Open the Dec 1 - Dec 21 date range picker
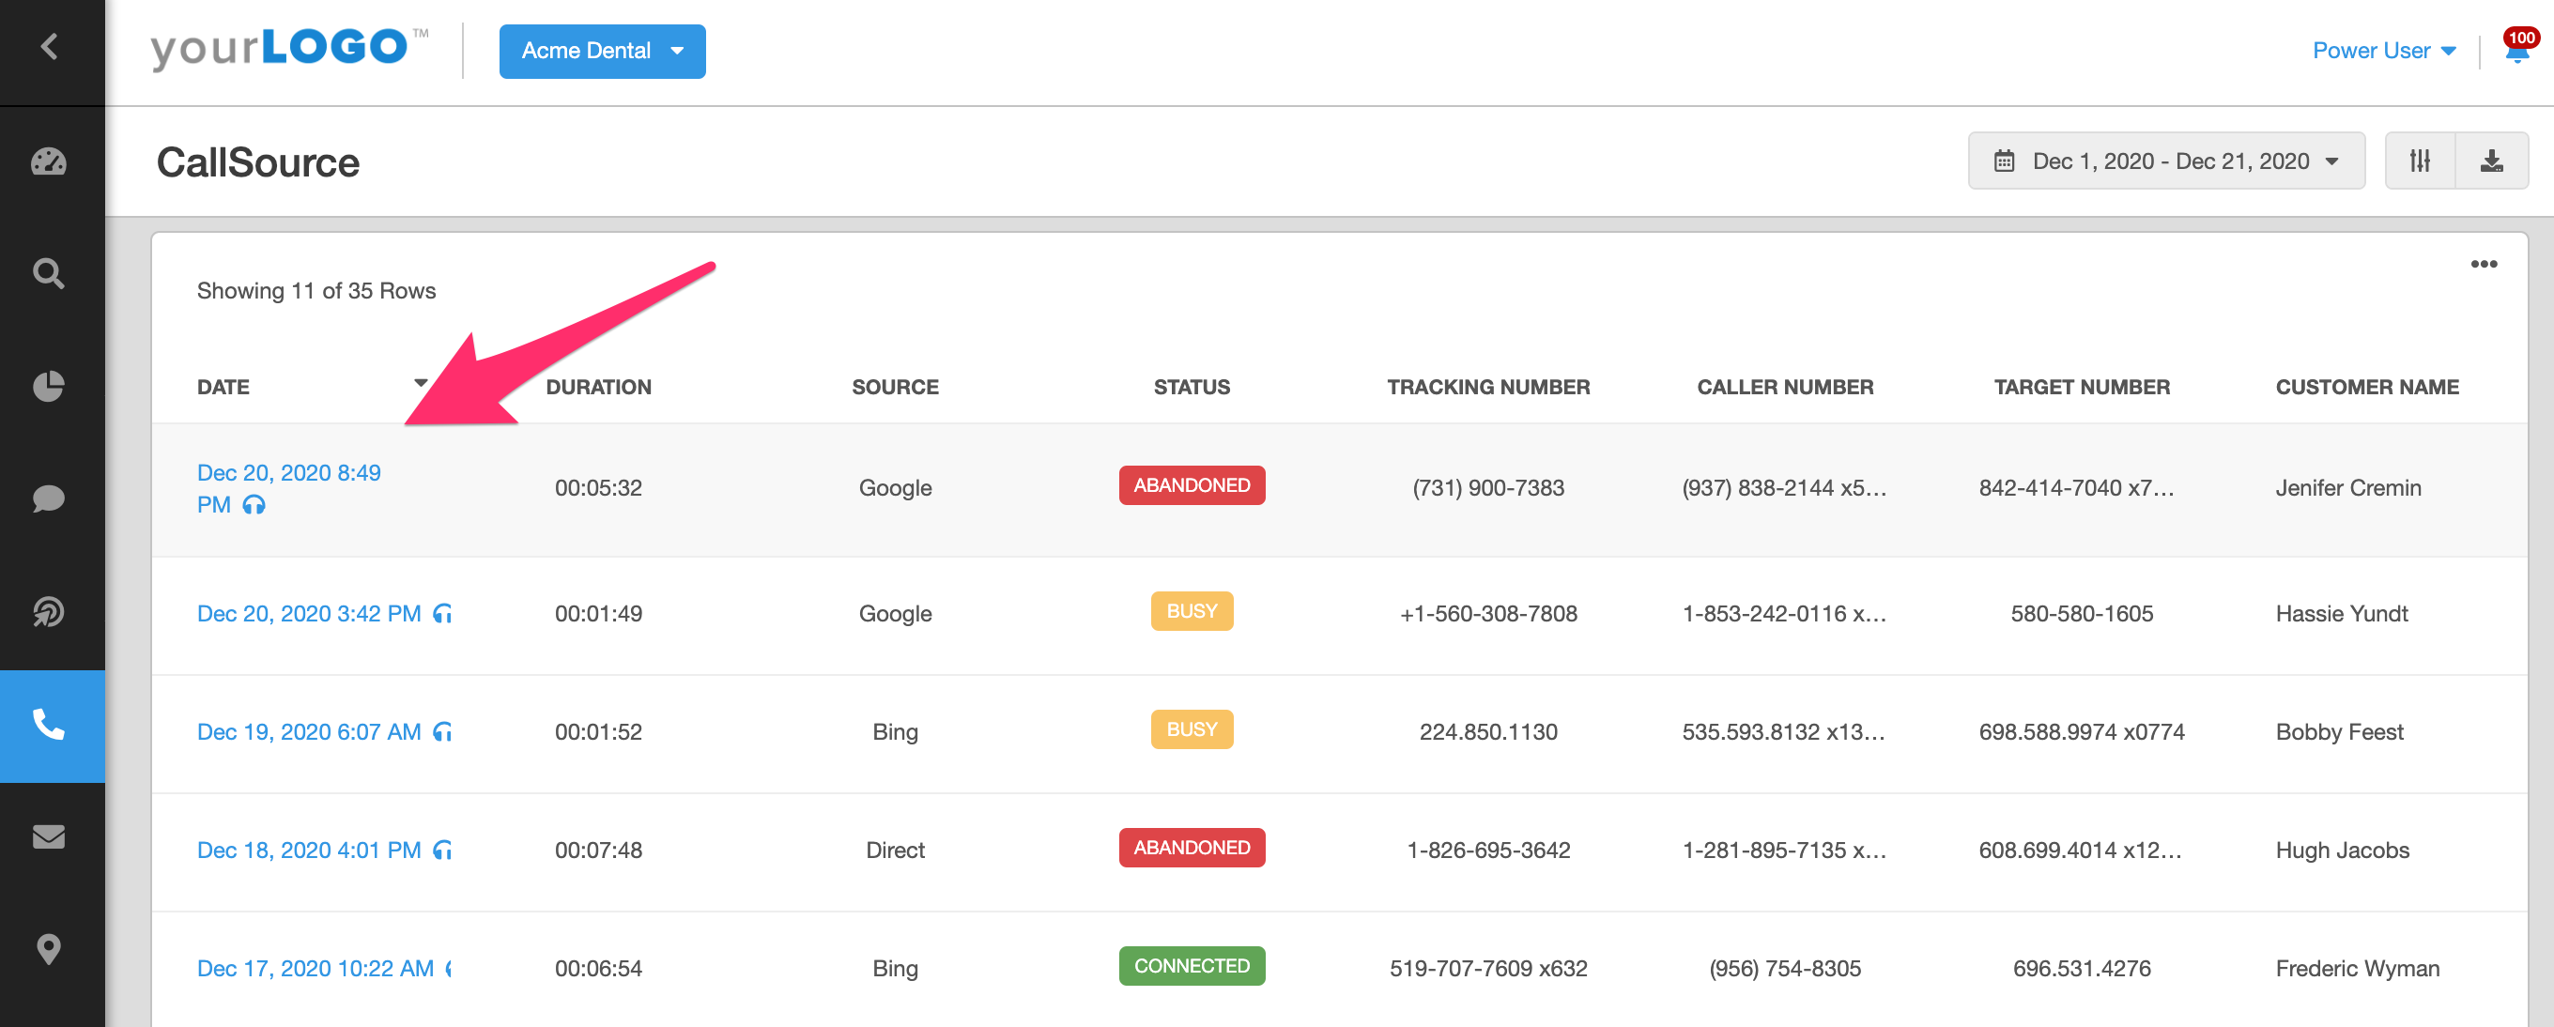 (2165, 161)
